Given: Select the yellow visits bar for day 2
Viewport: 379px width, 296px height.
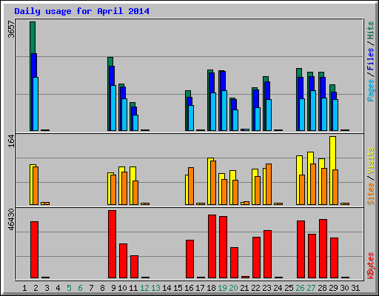Looking at the screenshot, I should tap(31, 184).
